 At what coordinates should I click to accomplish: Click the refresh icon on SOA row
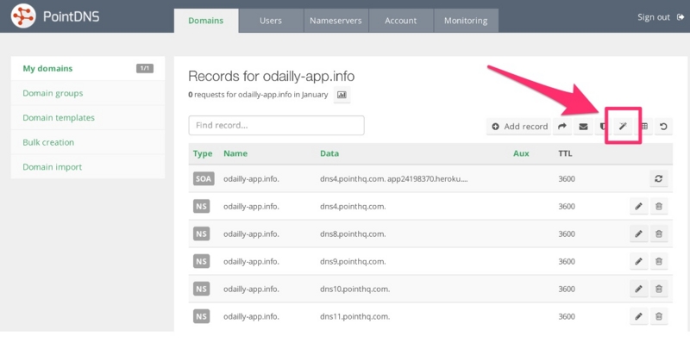(x=659, y=179)
